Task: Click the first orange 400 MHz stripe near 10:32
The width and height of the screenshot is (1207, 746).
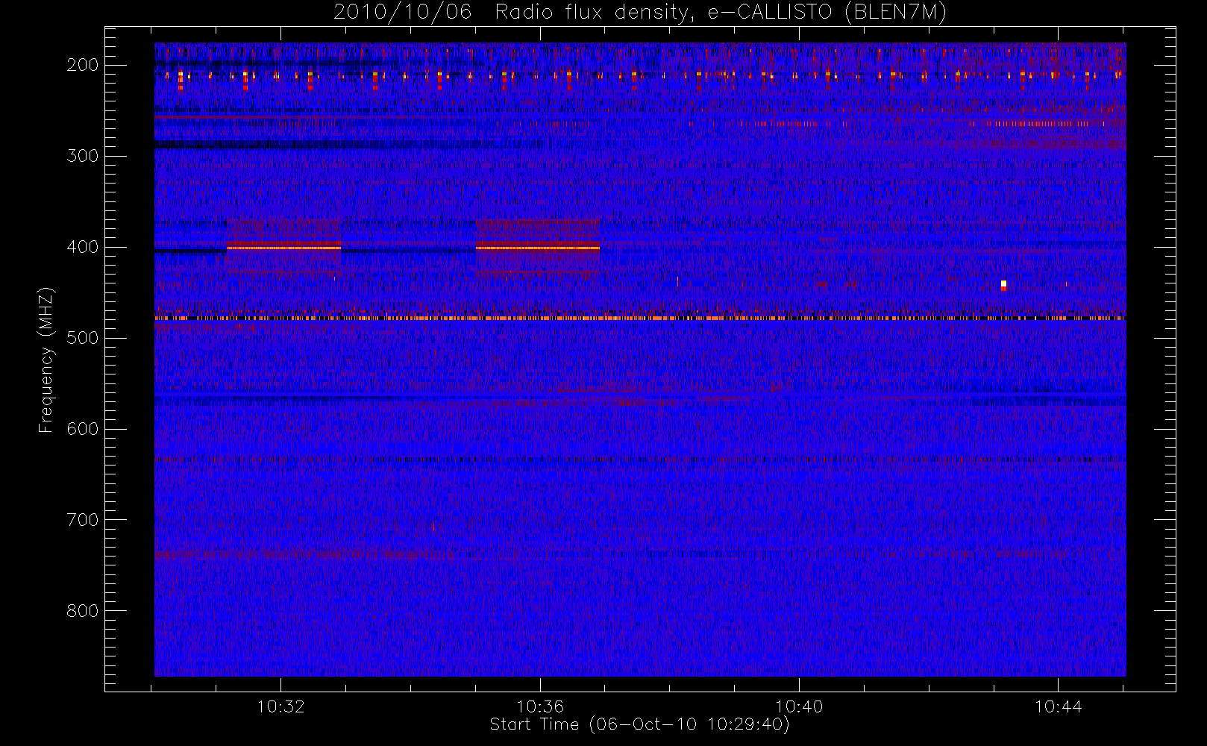Action: tap(283, 248)
